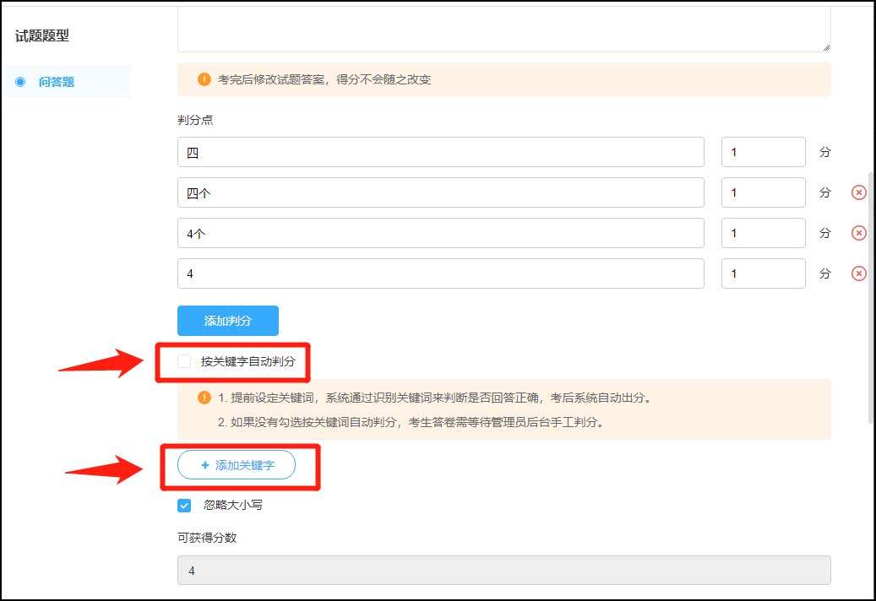Screen dimensions: 876x601
Task: Click the score field beside "四个"
Action: [763, 192]
